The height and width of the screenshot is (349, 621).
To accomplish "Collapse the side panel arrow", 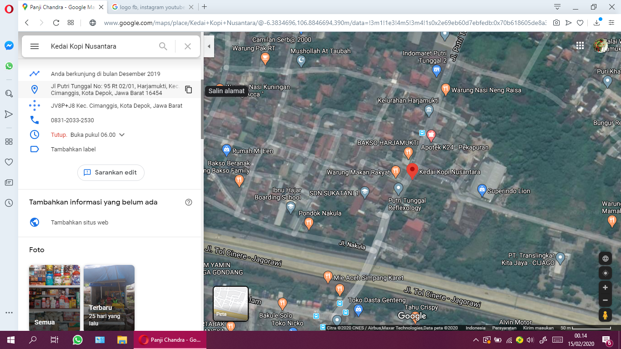I will coord(209,46).
